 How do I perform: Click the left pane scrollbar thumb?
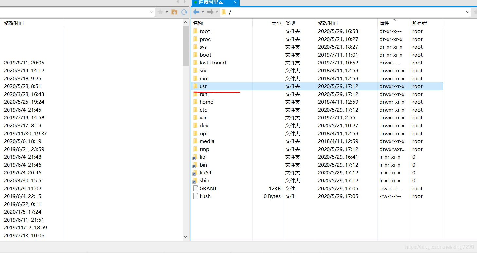pos(186,45)
